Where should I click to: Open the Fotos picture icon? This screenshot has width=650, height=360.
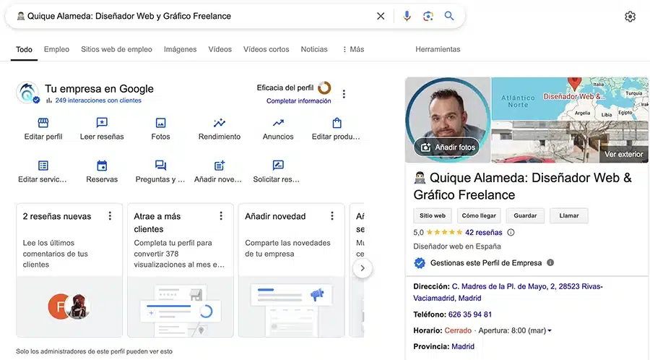click(160, 123)
